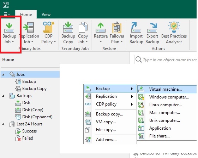Click the Backup Job ribbon icon

pos(9,28)
